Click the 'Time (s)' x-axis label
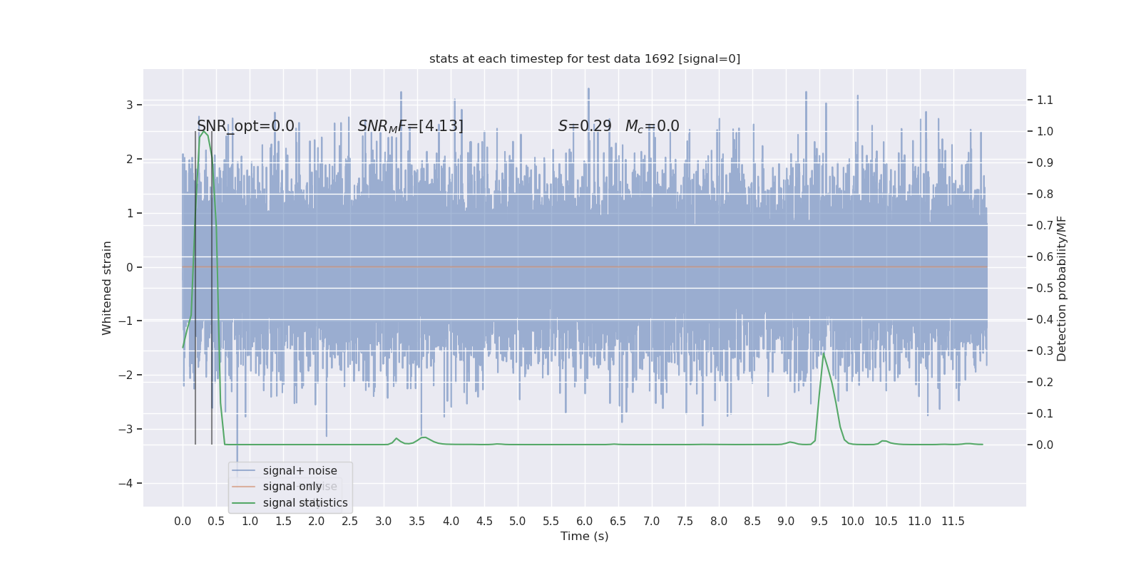Screen dimensions: 1141x570 point(585,537)
